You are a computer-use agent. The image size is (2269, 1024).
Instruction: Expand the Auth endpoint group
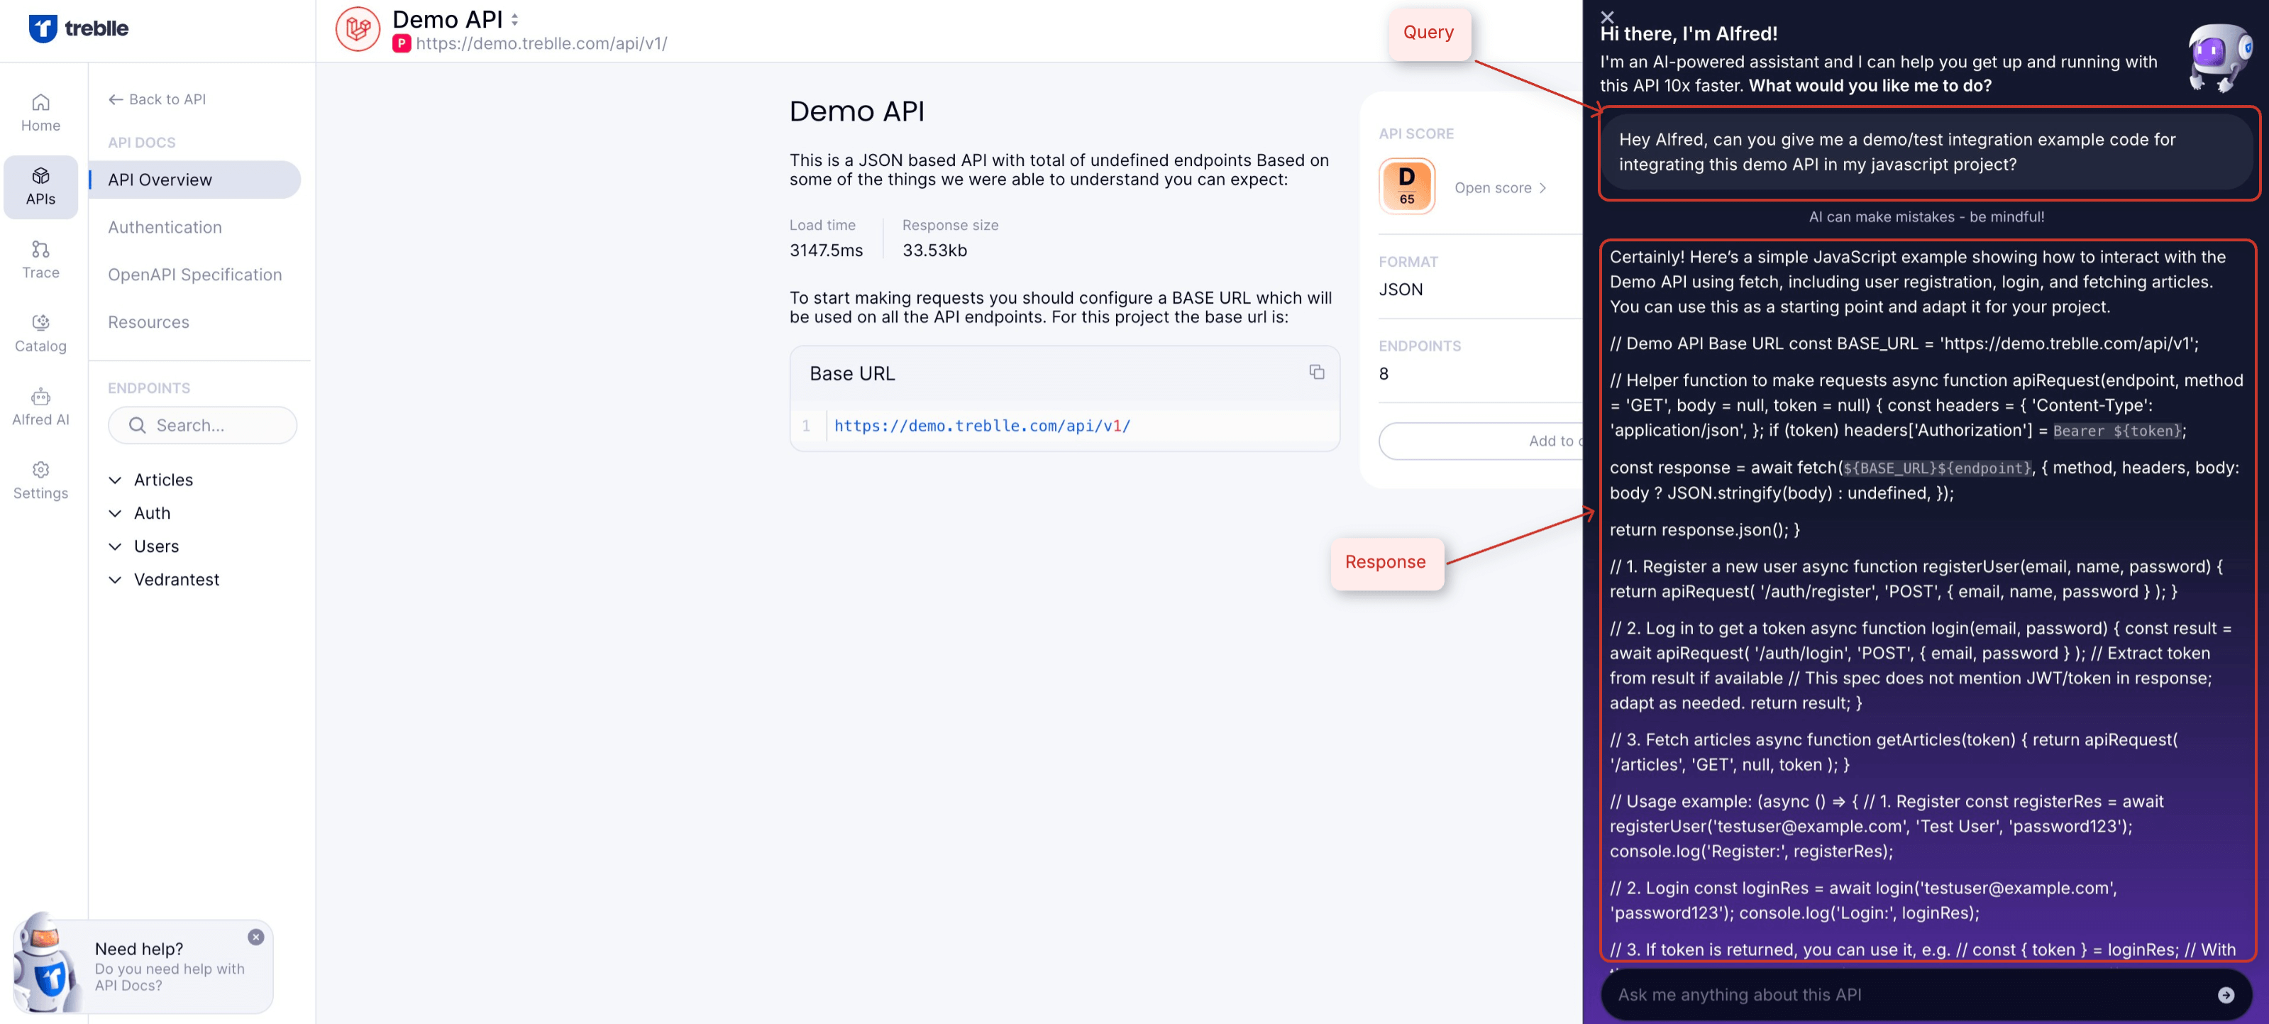[x=152, y=513]
